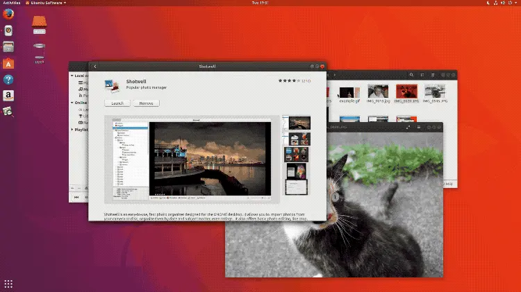Select the orange drive icon on desktop
521x292 pixels.
[39, 22]
